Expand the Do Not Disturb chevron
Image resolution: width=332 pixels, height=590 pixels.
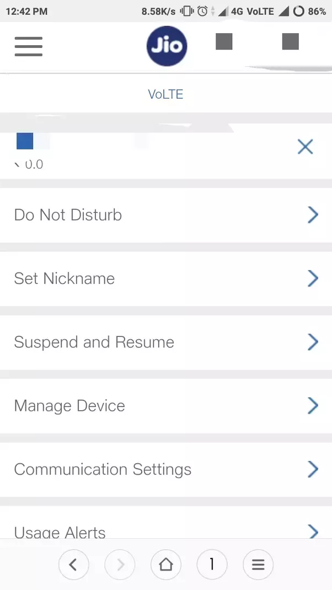[x=313, y=215]
